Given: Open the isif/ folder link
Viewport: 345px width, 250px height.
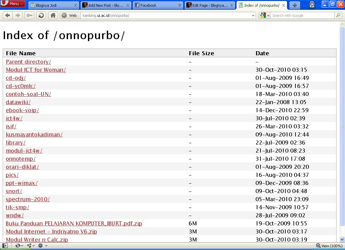Looking at the screenshot, I should click(x=11, y=127).
